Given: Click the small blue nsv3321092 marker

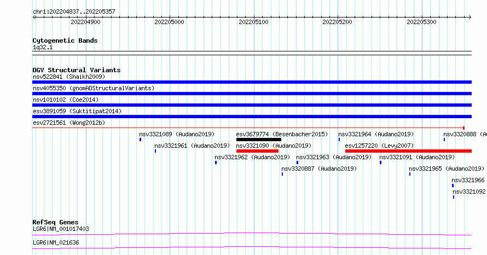Looking at the screenshot, I should 454,197.
